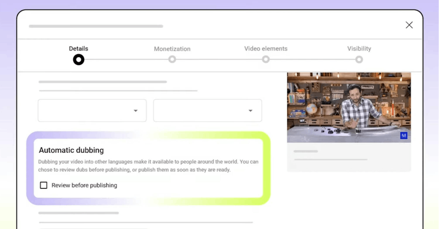Click the progress line between Details and Monetization
Screen dimensions: 439x229
pos(125,59)
